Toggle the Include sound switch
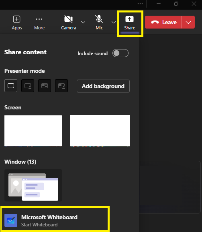 (120, 53)
